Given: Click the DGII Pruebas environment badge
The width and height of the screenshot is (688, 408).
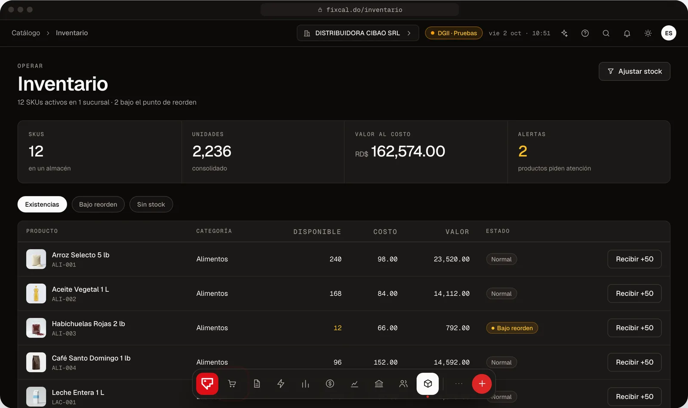Looking at the screenshot, I should [x=454, y=33].
